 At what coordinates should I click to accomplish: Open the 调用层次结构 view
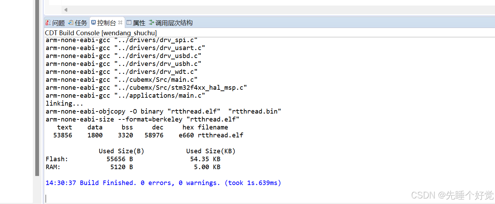(x=174, y=23)
